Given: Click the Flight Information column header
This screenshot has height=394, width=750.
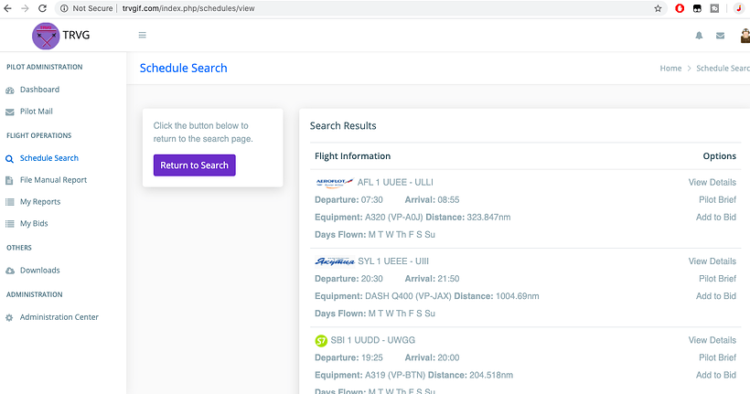Looking at the screenshot, I should [352, 156].
